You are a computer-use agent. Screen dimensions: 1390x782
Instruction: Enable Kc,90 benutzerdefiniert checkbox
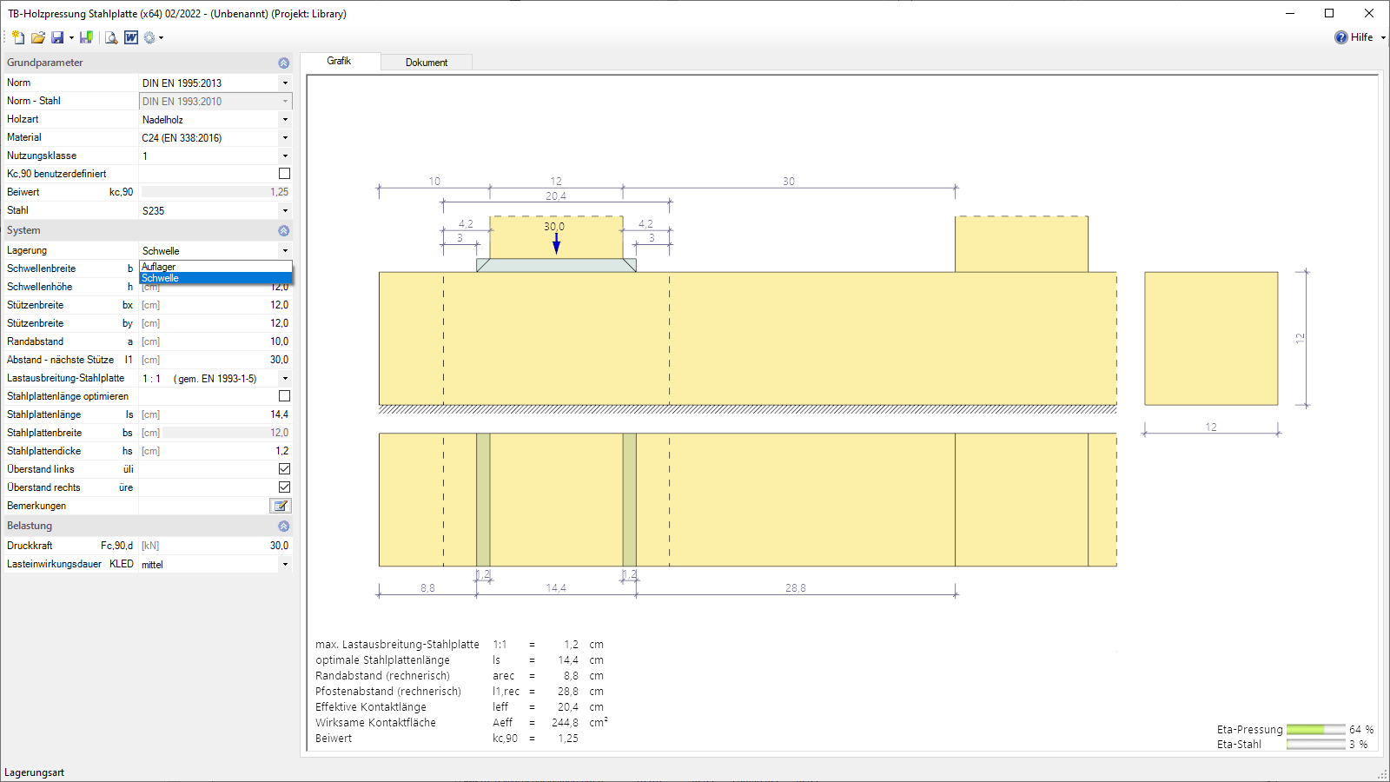click(284, 174)
